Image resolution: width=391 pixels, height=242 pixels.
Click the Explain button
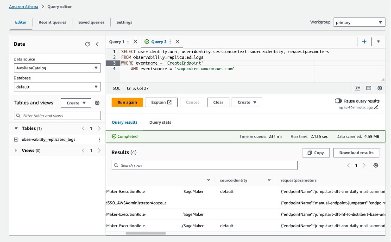coord(161,102)
